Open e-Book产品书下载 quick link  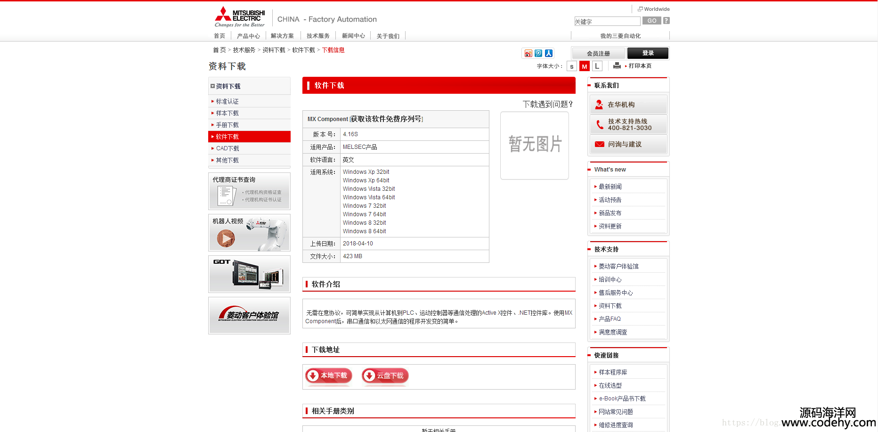622,399
